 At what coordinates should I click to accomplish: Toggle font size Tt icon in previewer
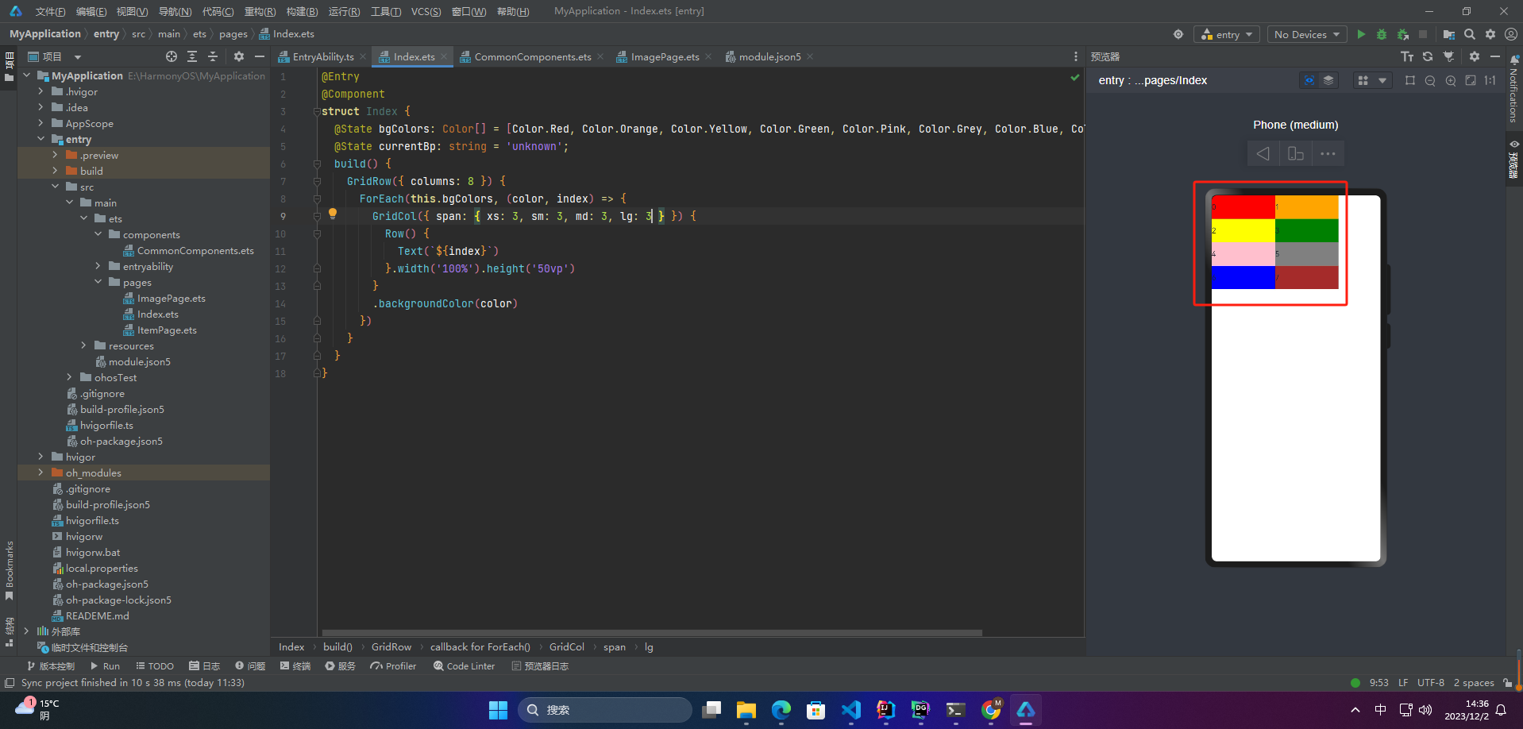tap(1407, 56)
